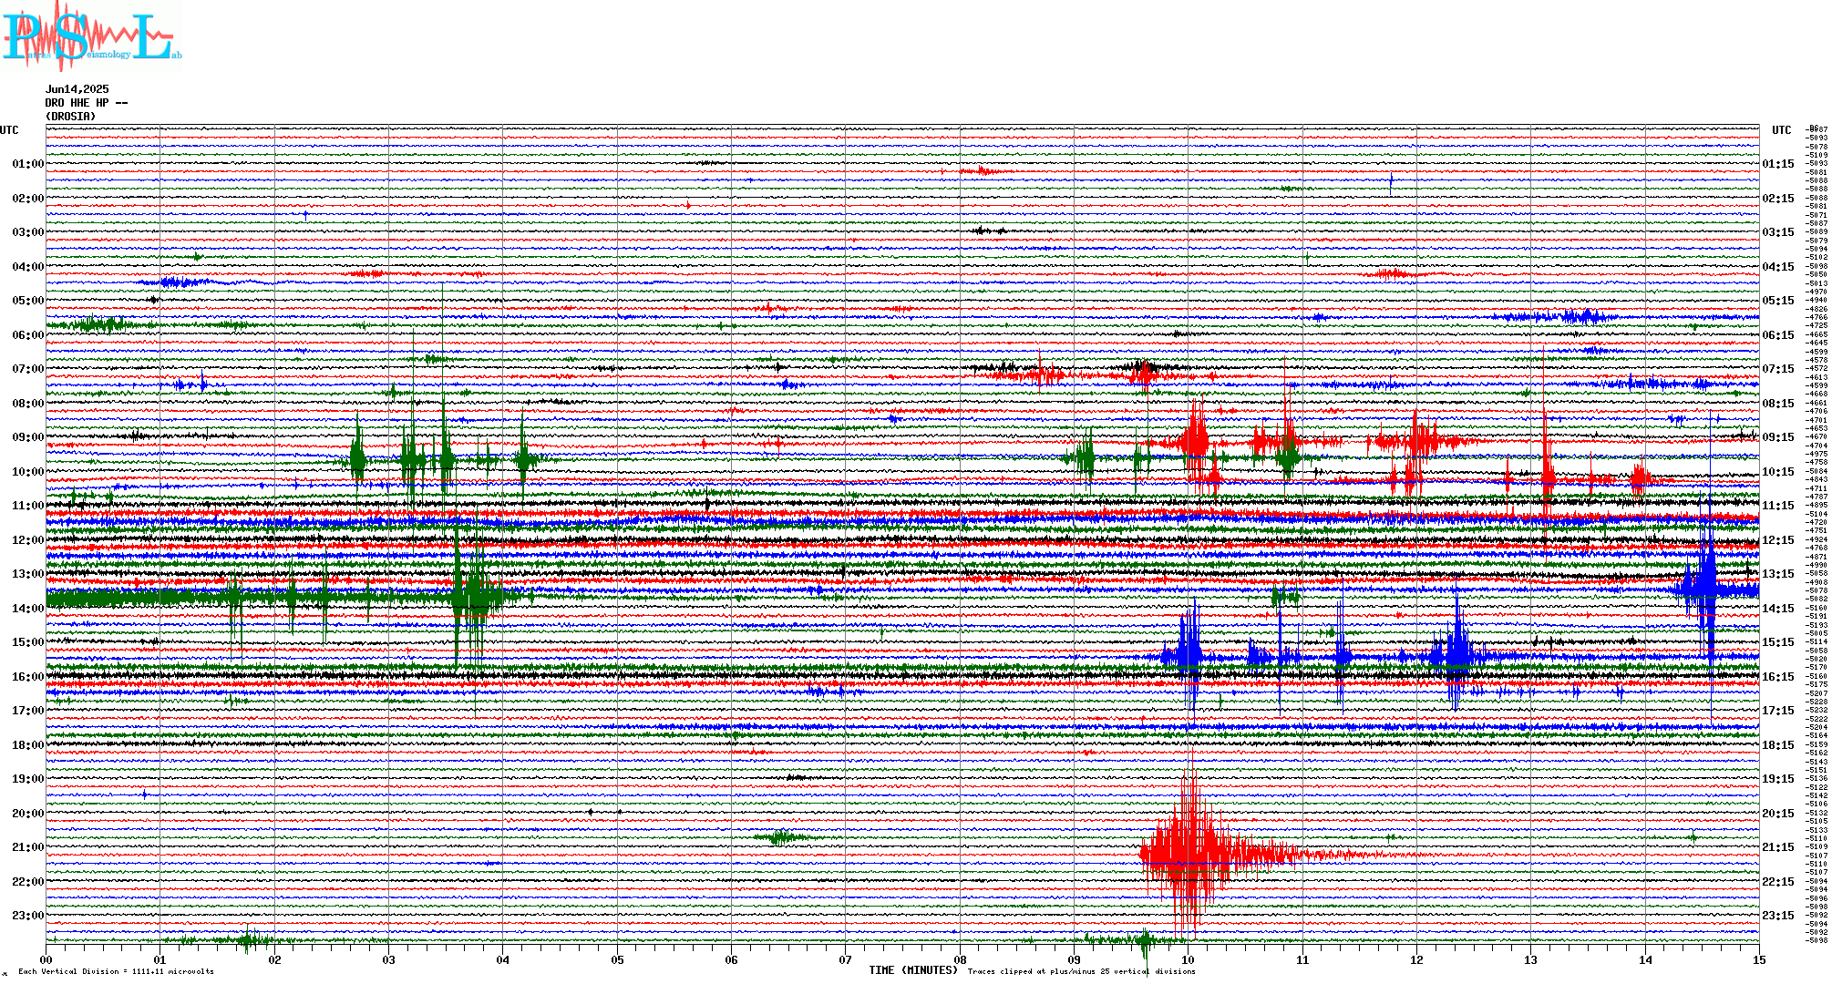Click the 16:00 hour label

point(27,677)
